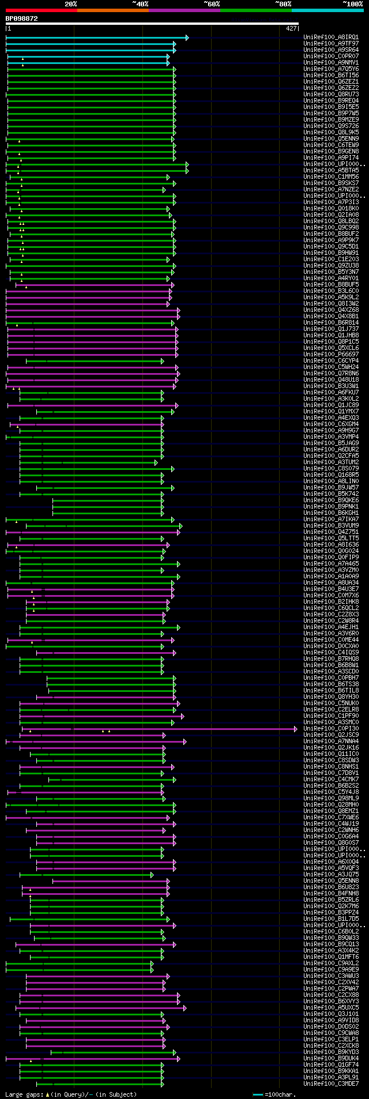This screenshot has height=1099, width=369.
Task: Select hit label UniRef100_A9SR64
Action: (331, 50)
